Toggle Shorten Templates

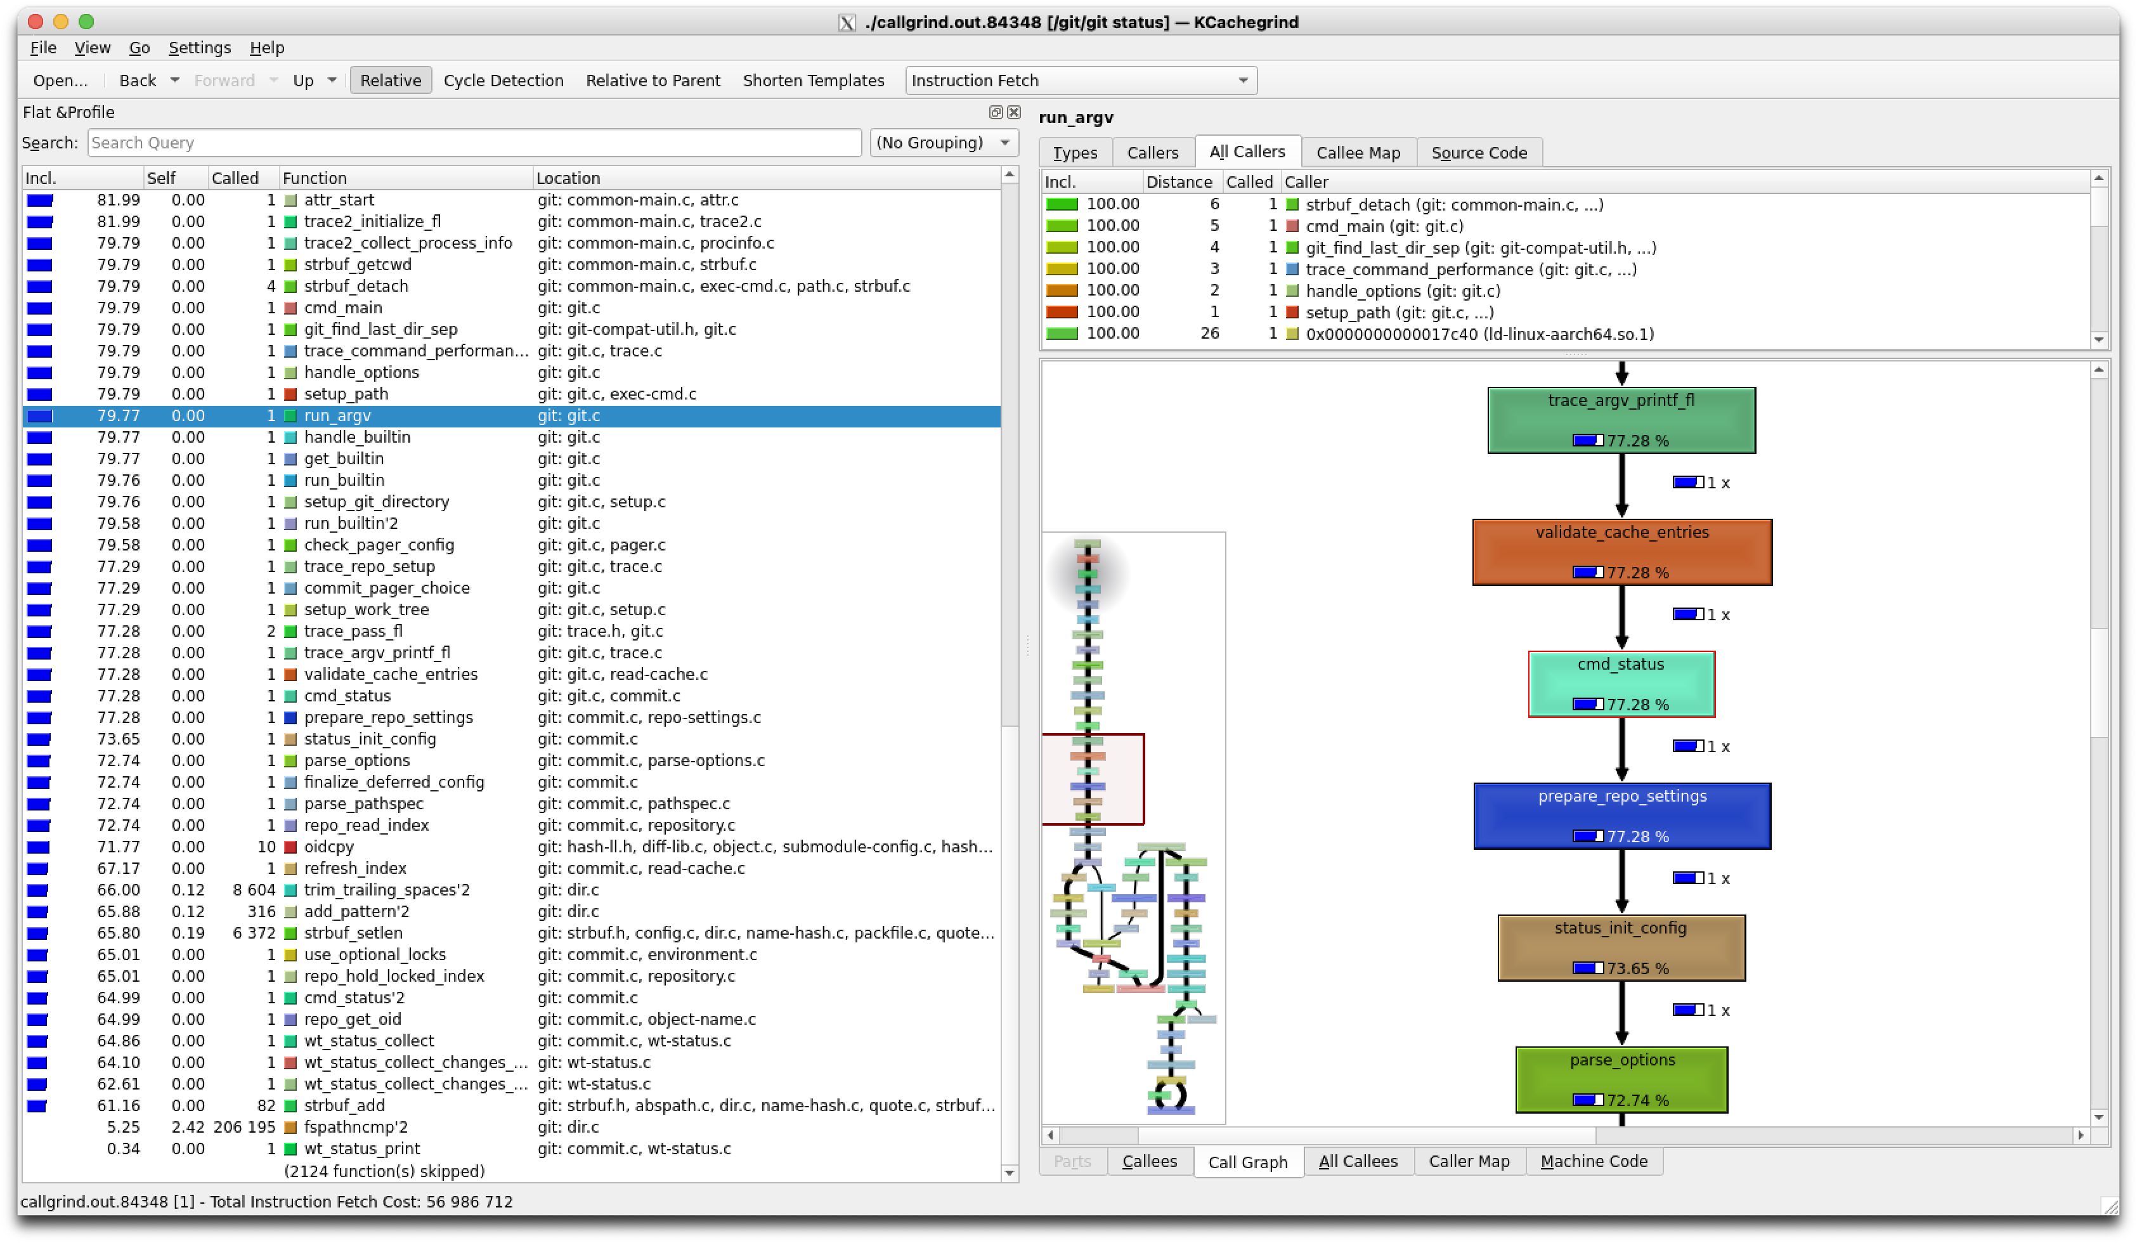click(x=813, y=81)
